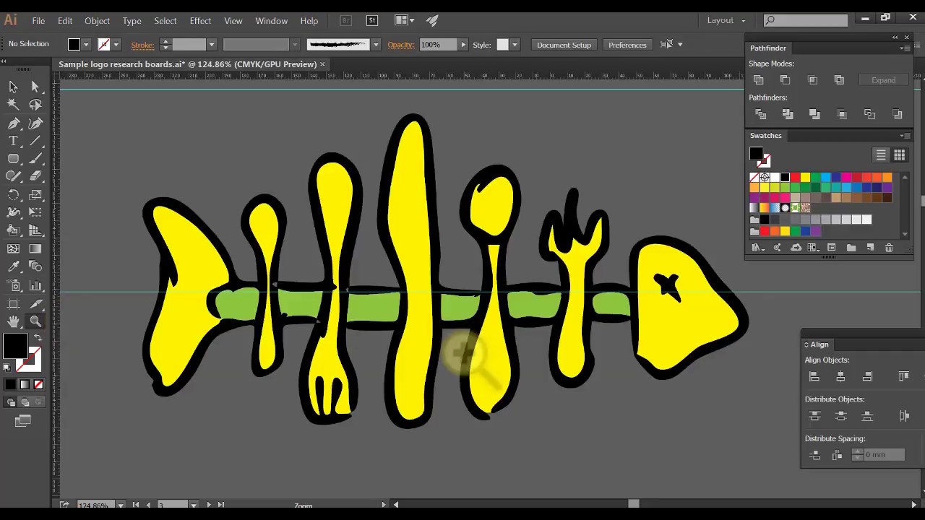Click the Expand button in Pathfinder
925x520 pixels.
tap(883, 80)
